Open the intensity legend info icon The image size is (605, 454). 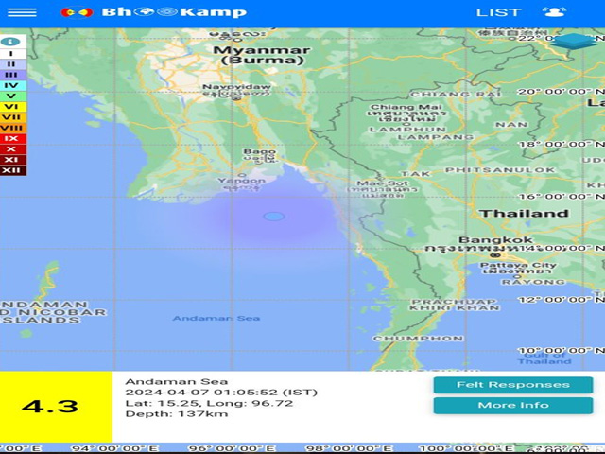10,42
